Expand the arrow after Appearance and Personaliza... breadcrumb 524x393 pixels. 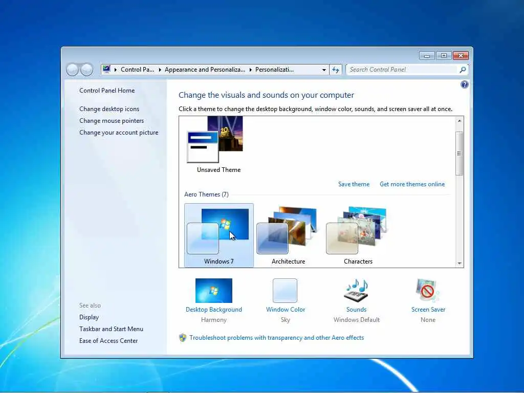250,70
